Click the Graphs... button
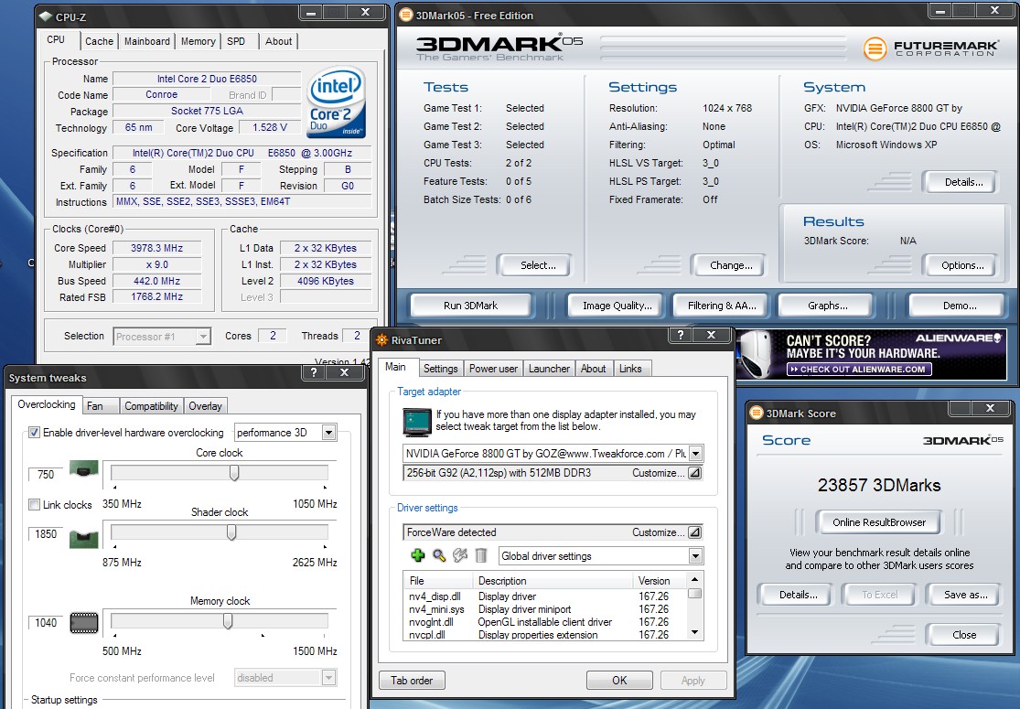This screenshot has width=1020, height=709. click(x=828, y=306)
